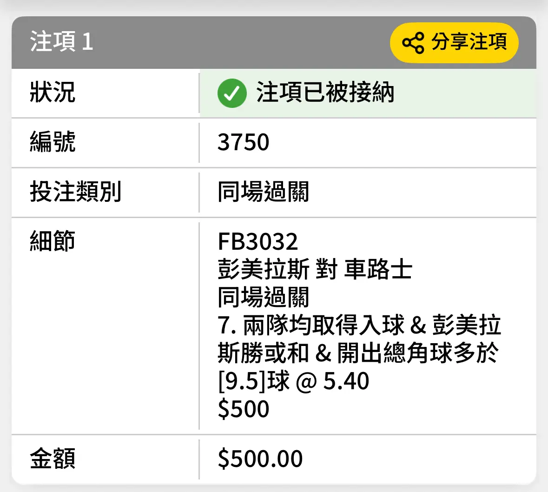
Task: Tap the green accepted checkmark icon
Action: 232,93
